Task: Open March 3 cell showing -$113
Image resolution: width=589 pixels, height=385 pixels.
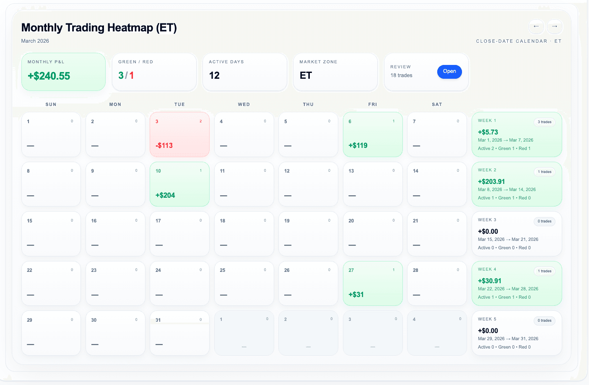Action: (x=179, y=134)
